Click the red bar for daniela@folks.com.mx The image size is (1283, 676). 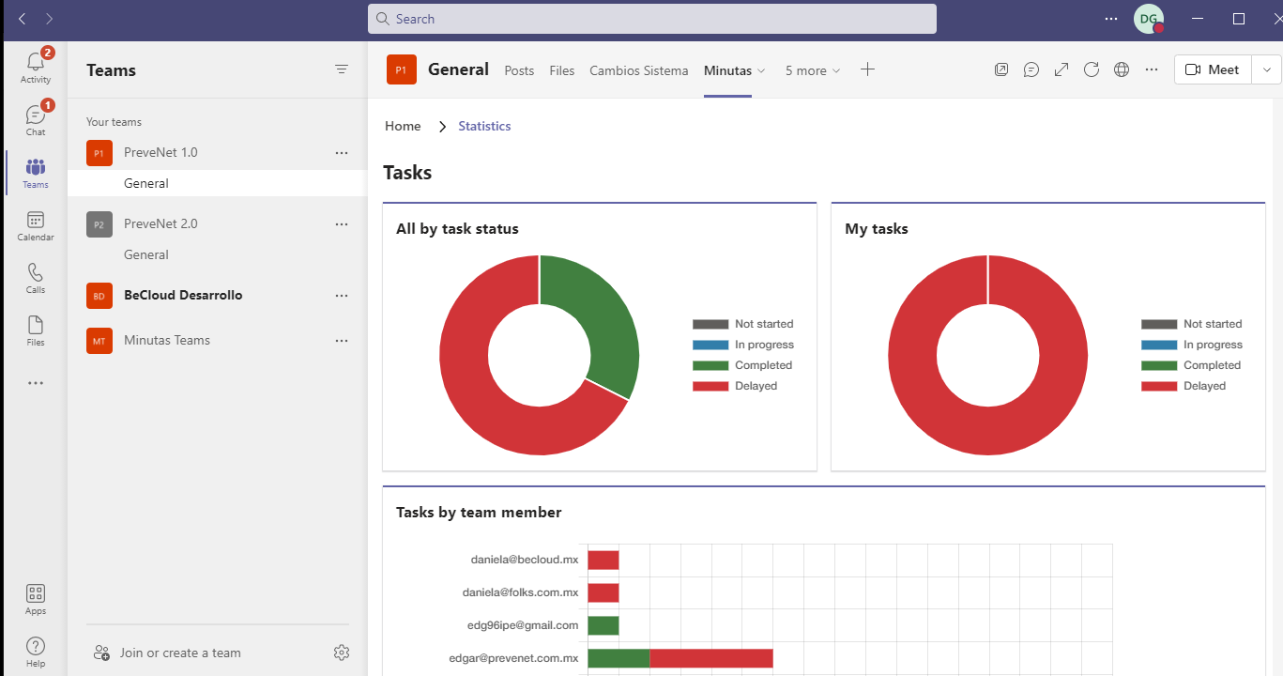click(x=603, y=592)
